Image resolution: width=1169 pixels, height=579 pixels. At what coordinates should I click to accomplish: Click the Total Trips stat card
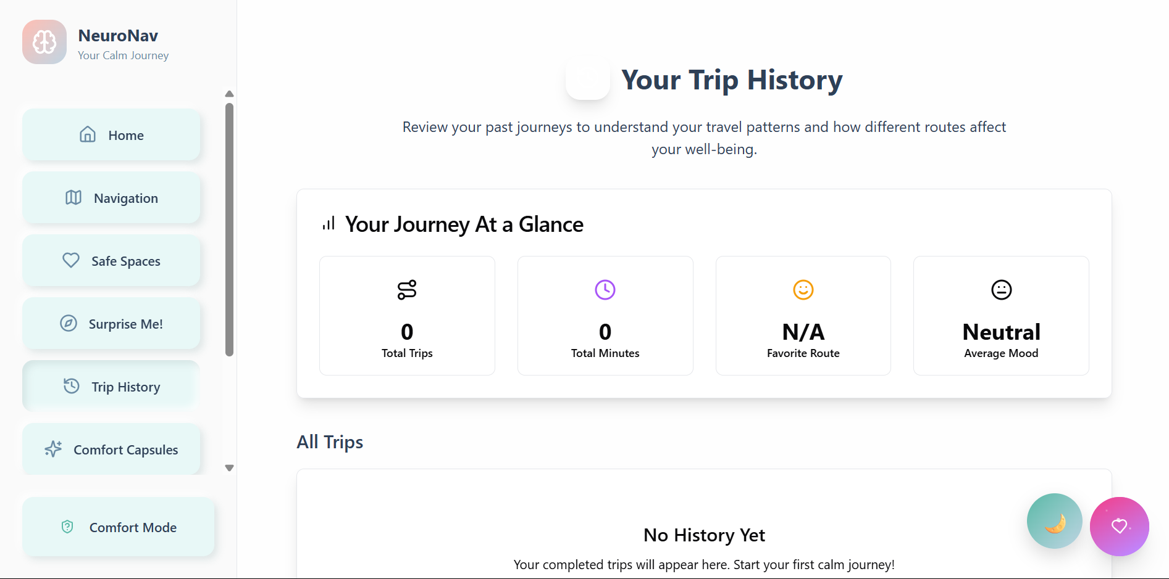pos(407,316)
